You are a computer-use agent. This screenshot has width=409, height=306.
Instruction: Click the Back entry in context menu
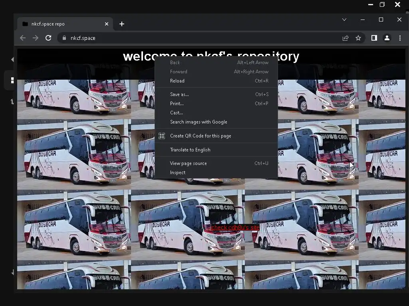point(216,63)
